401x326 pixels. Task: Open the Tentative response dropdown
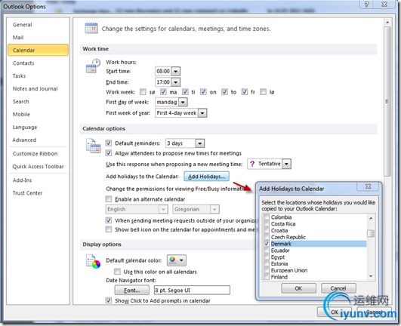pos(286,164)
